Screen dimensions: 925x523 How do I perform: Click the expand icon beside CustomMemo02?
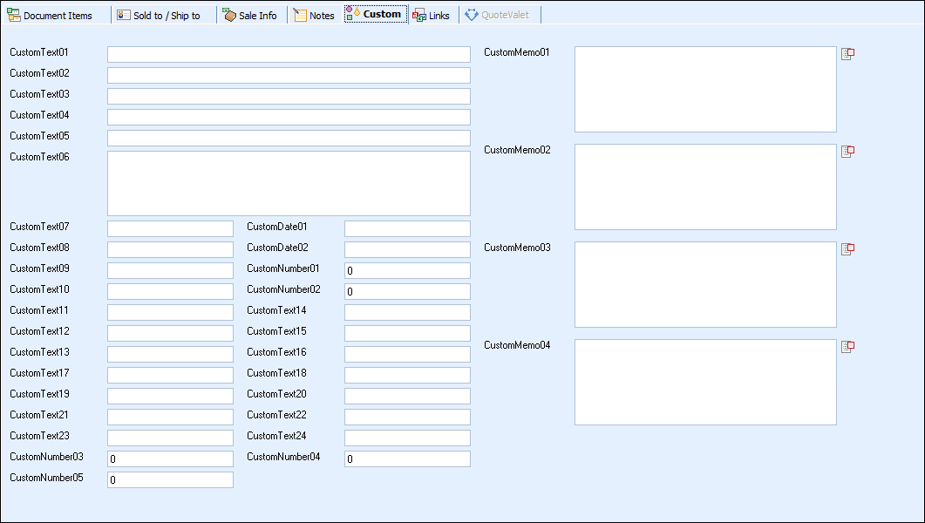(x=847, y=152)
